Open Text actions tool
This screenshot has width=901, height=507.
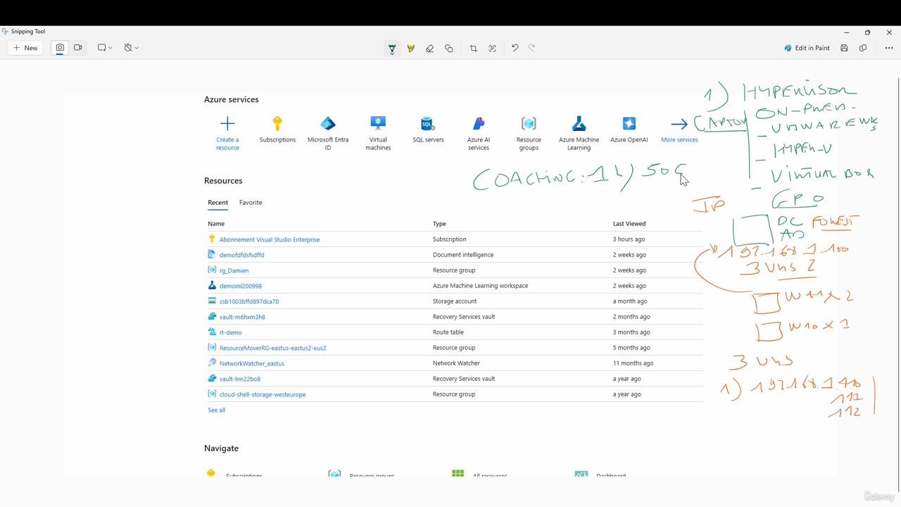pos(492,49)
